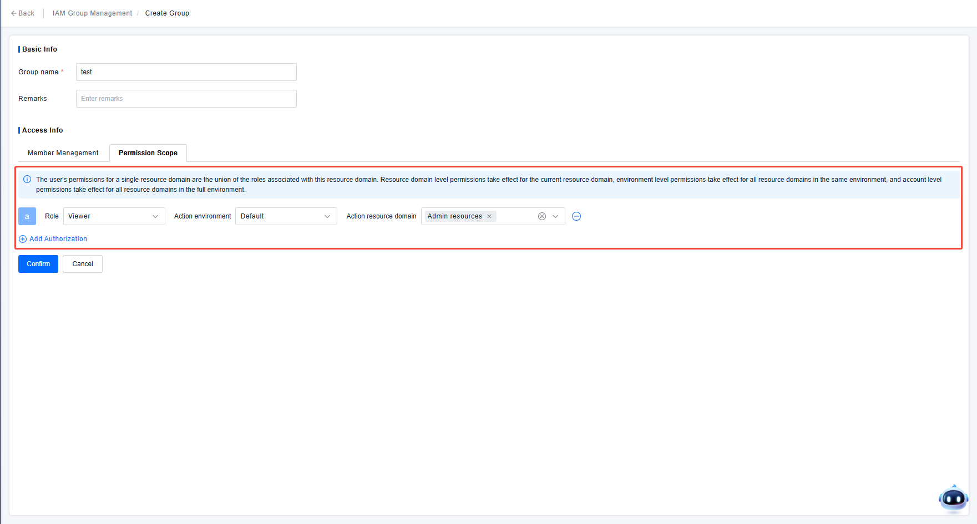Screen dimensions: 977x524
Task: Click the plus icon beside Add Authorization
Action: (23, 239)
